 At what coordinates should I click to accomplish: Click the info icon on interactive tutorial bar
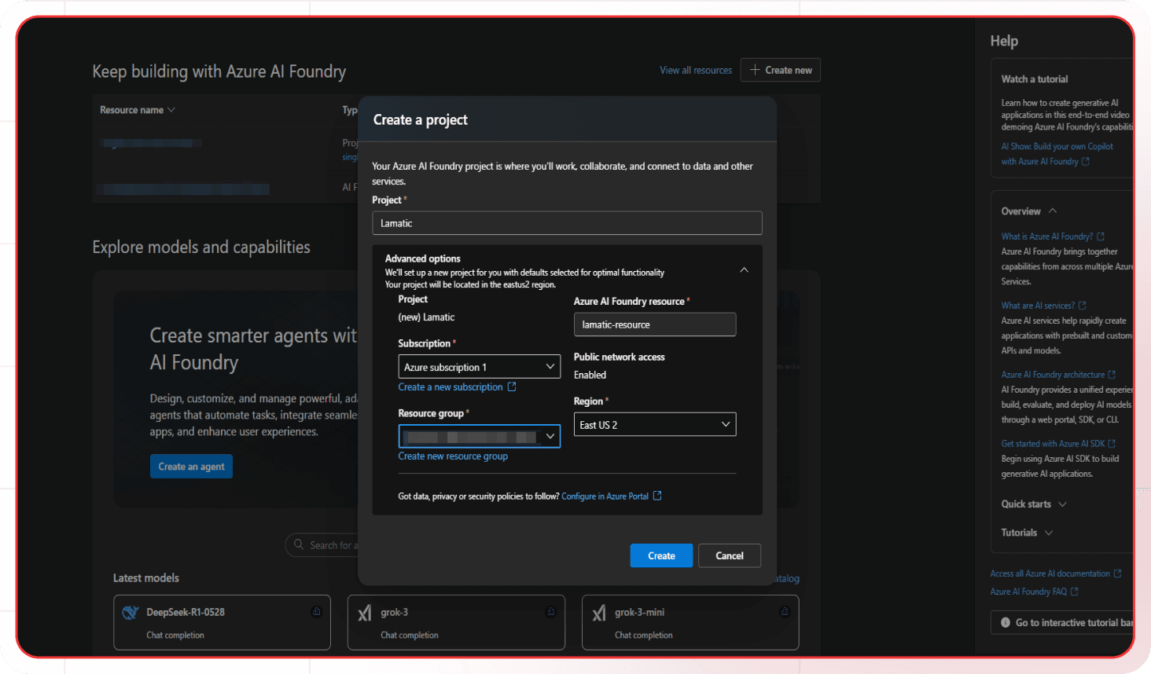1005,622
